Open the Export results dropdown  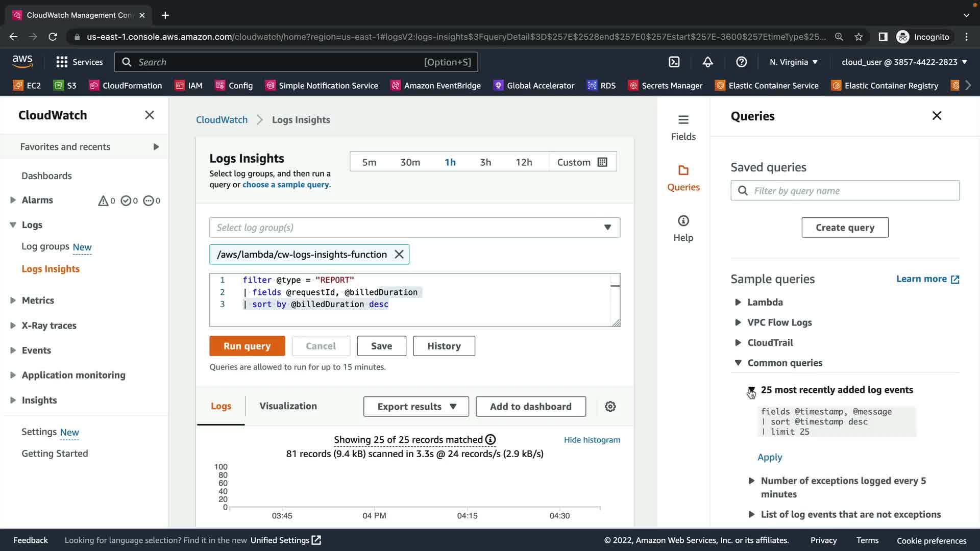click(x=416, y=407)
